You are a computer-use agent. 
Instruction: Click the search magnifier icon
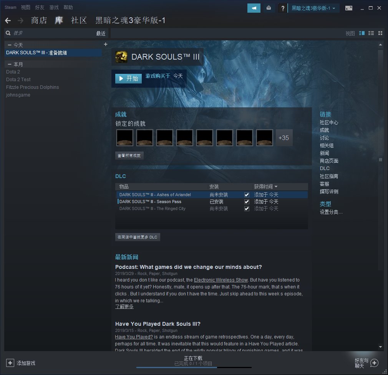[x=8, y=33]
